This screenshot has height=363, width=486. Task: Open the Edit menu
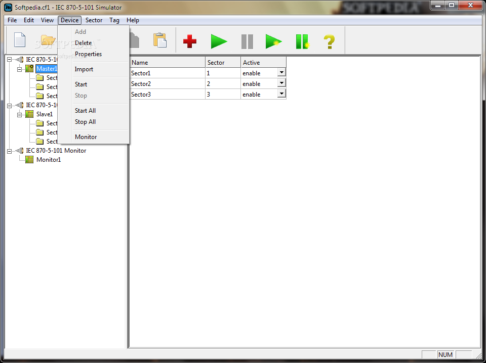tap(29, 20)
